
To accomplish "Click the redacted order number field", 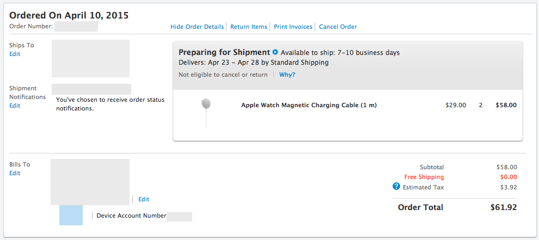I will (76, 27).
